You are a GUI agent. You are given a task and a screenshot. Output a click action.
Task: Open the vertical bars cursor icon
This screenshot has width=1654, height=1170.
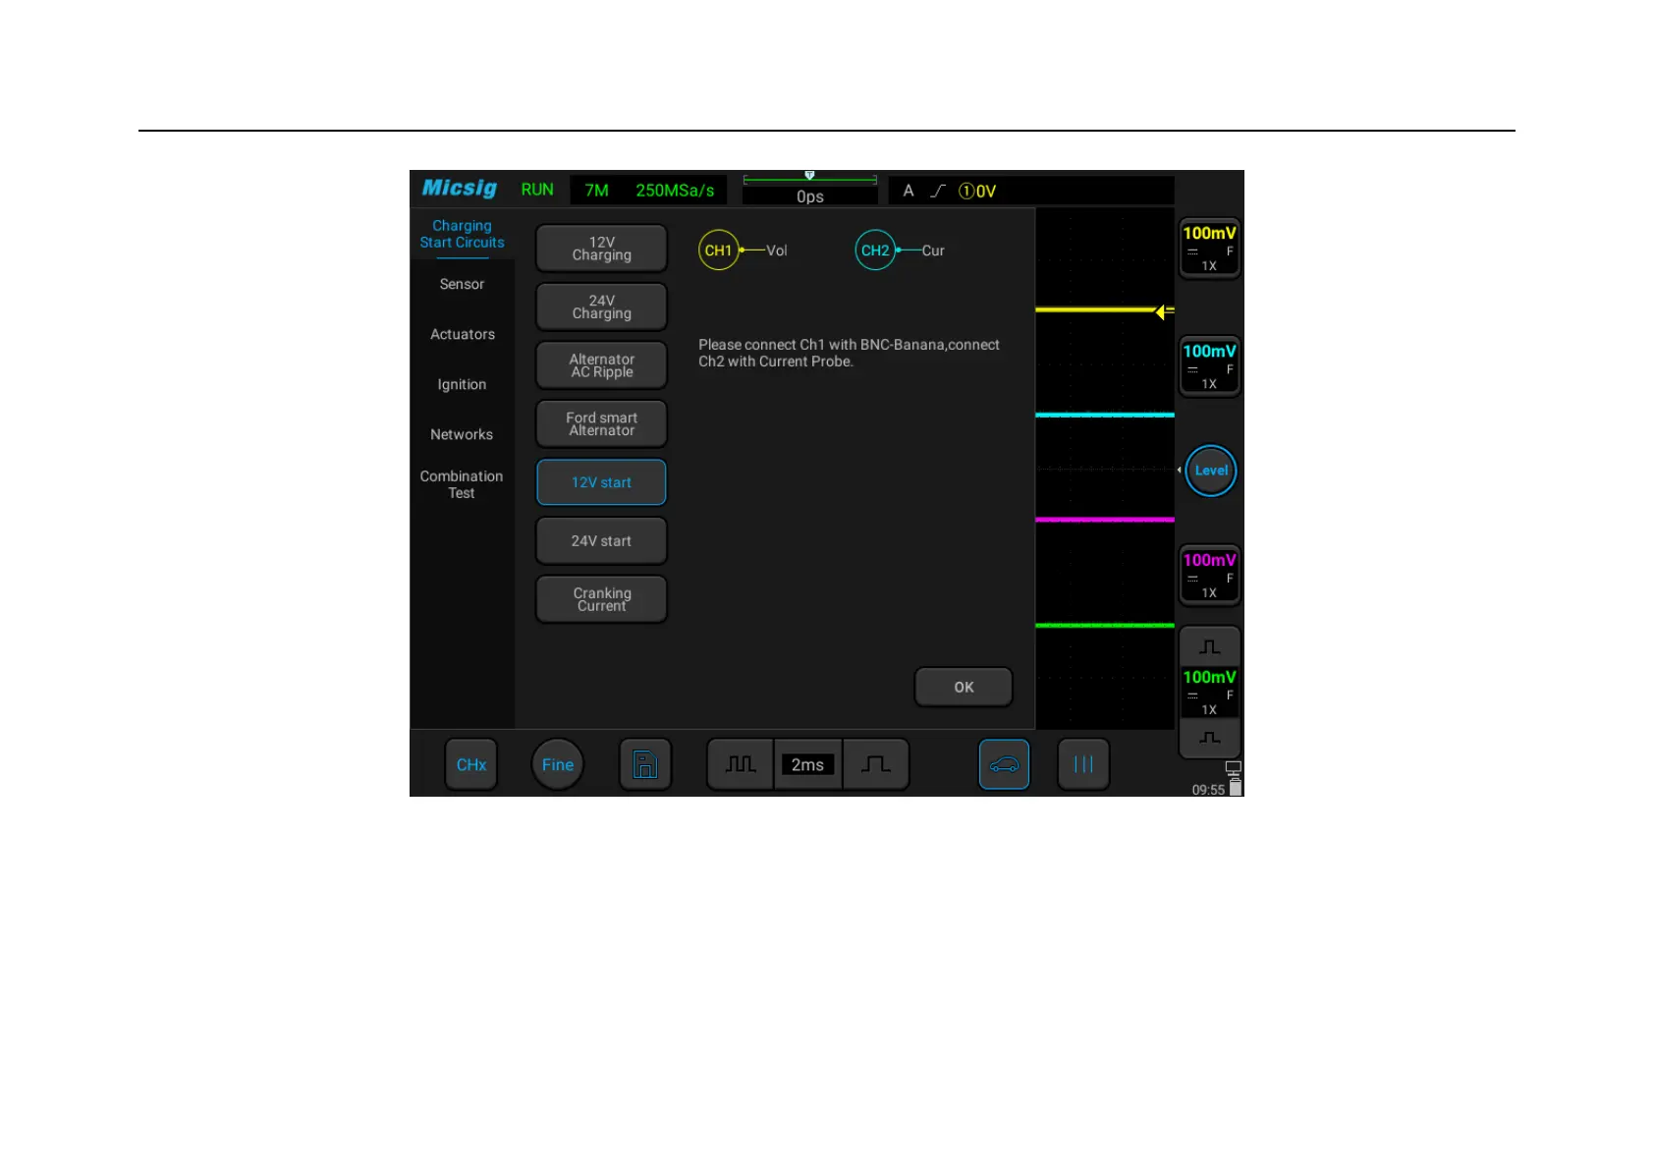point(1083,764)
